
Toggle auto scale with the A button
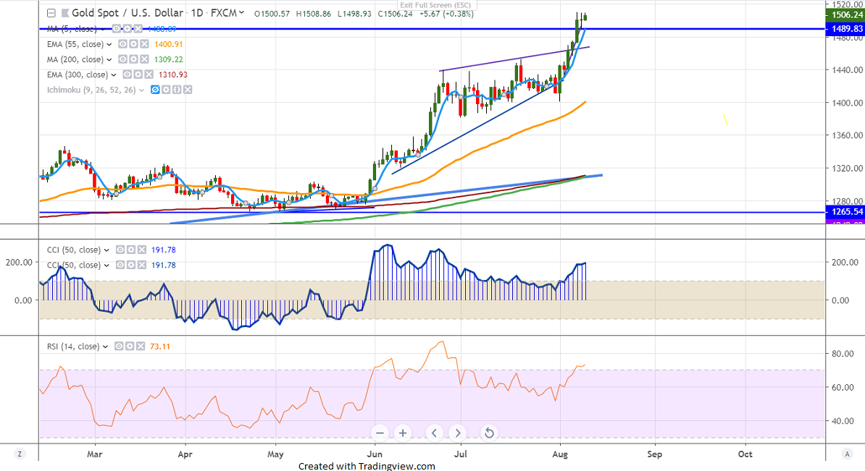pyautogui.click(x=847, y=454)
